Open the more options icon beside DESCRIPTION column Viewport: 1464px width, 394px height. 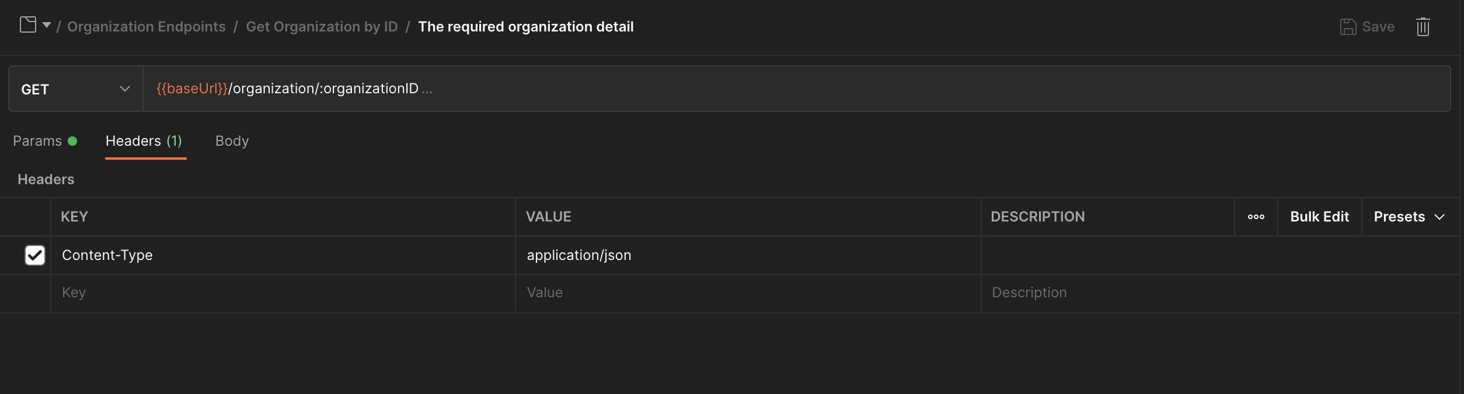tap(1256, 217)
